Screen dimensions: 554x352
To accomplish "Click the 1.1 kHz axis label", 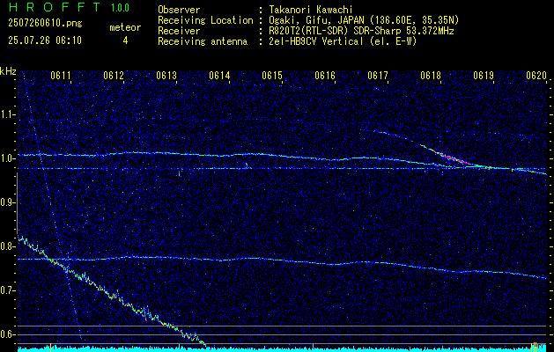I will tap(6, 114).
